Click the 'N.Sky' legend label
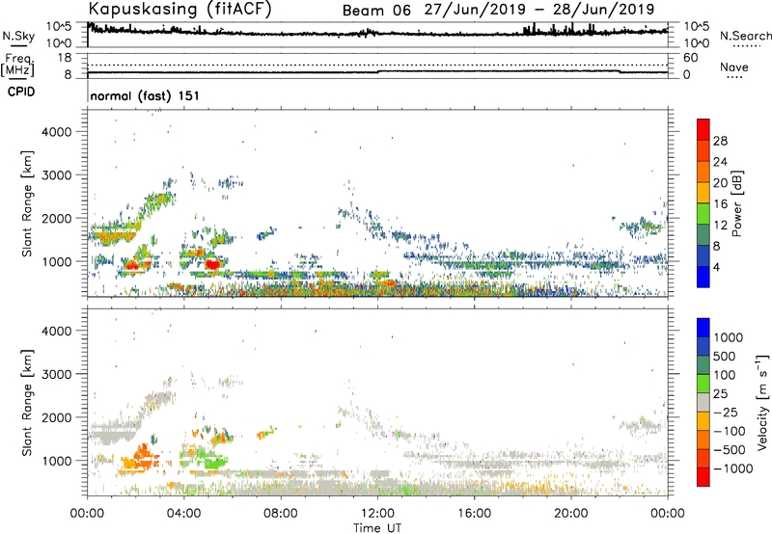The image size is (772, 534). coord(18,36)
